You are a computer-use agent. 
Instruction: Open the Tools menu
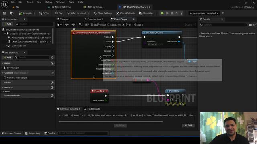[x=71, y=2]
